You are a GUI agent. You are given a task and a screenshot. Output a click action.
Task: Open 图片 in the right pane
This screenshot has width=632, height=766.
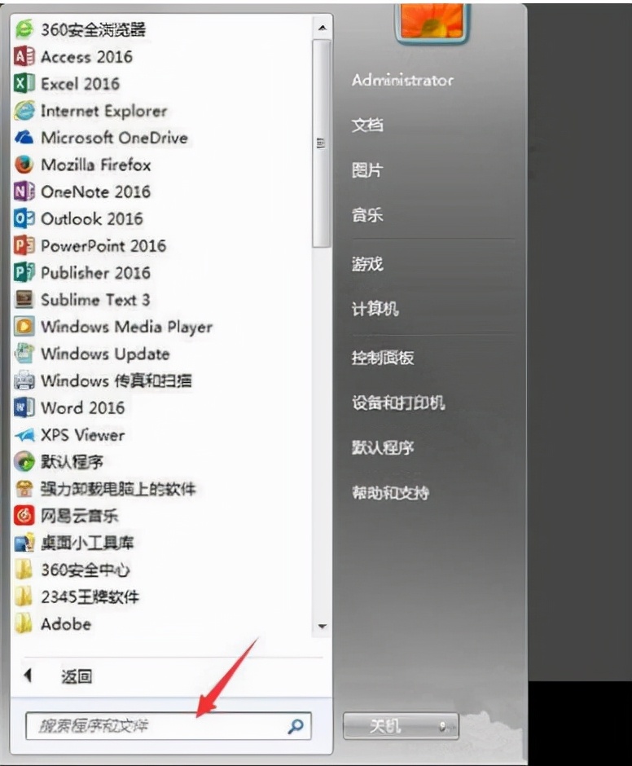point(367,170)
